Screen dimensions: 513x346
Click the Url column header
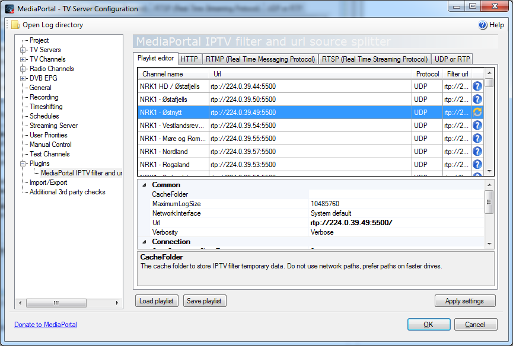[x=311, y=74]
